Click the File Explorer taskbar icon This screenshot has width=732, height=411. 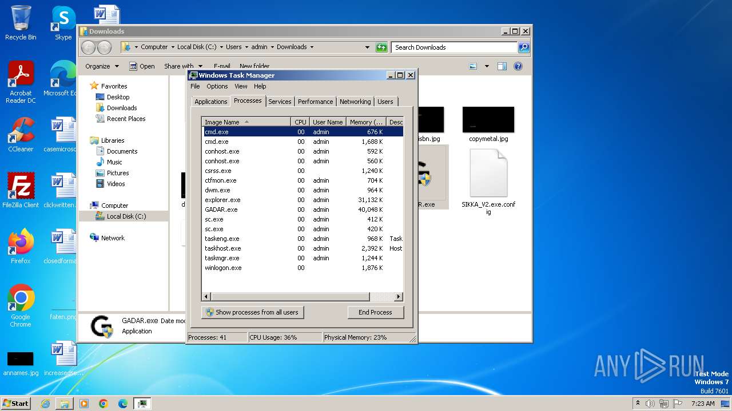65,404
